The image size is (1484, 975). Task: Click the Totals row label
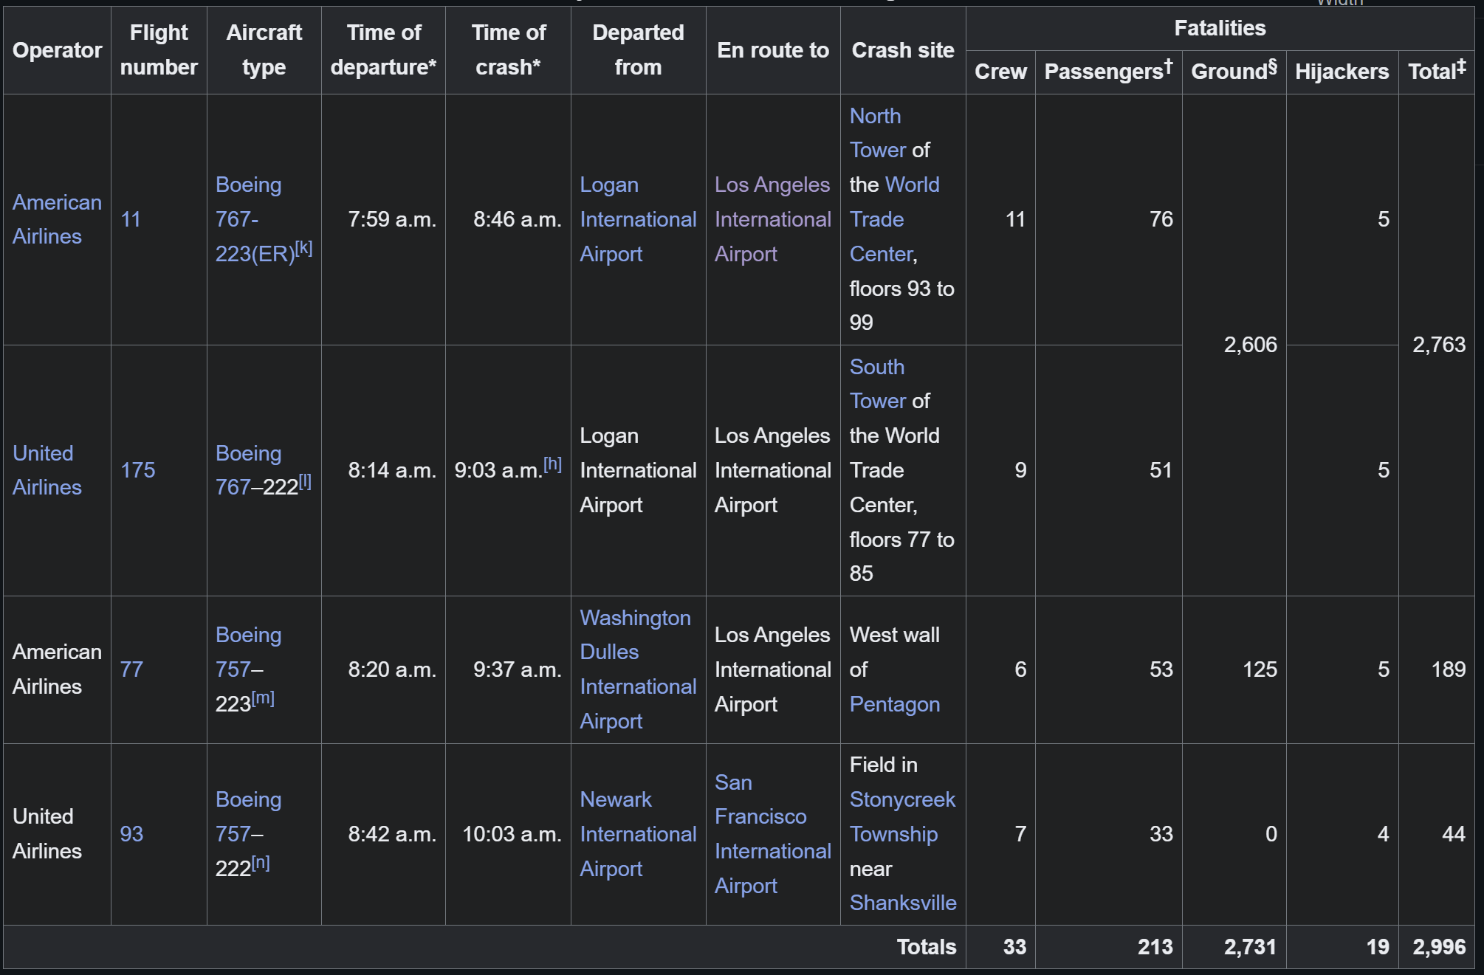pos(927,947)
